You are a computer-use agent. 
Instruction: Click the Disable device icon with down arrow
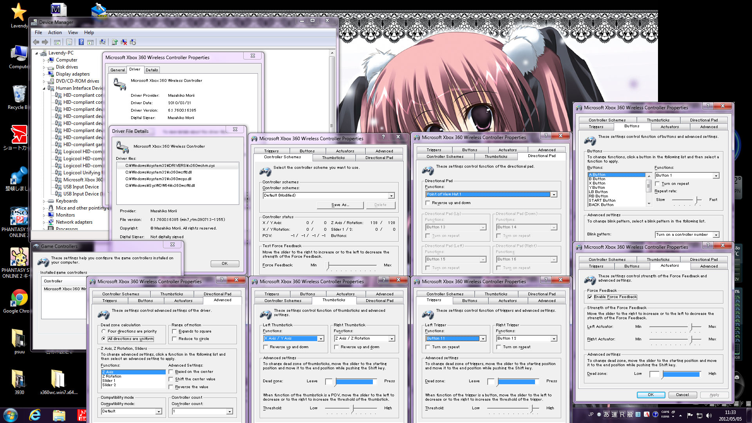click(133, 42)
